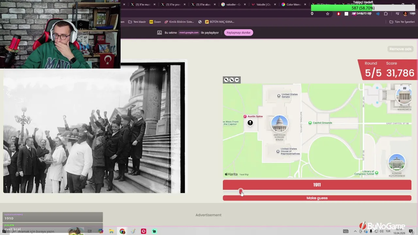Open the Windows Start button
Screen dimensions: 418x235
[4, 231]
